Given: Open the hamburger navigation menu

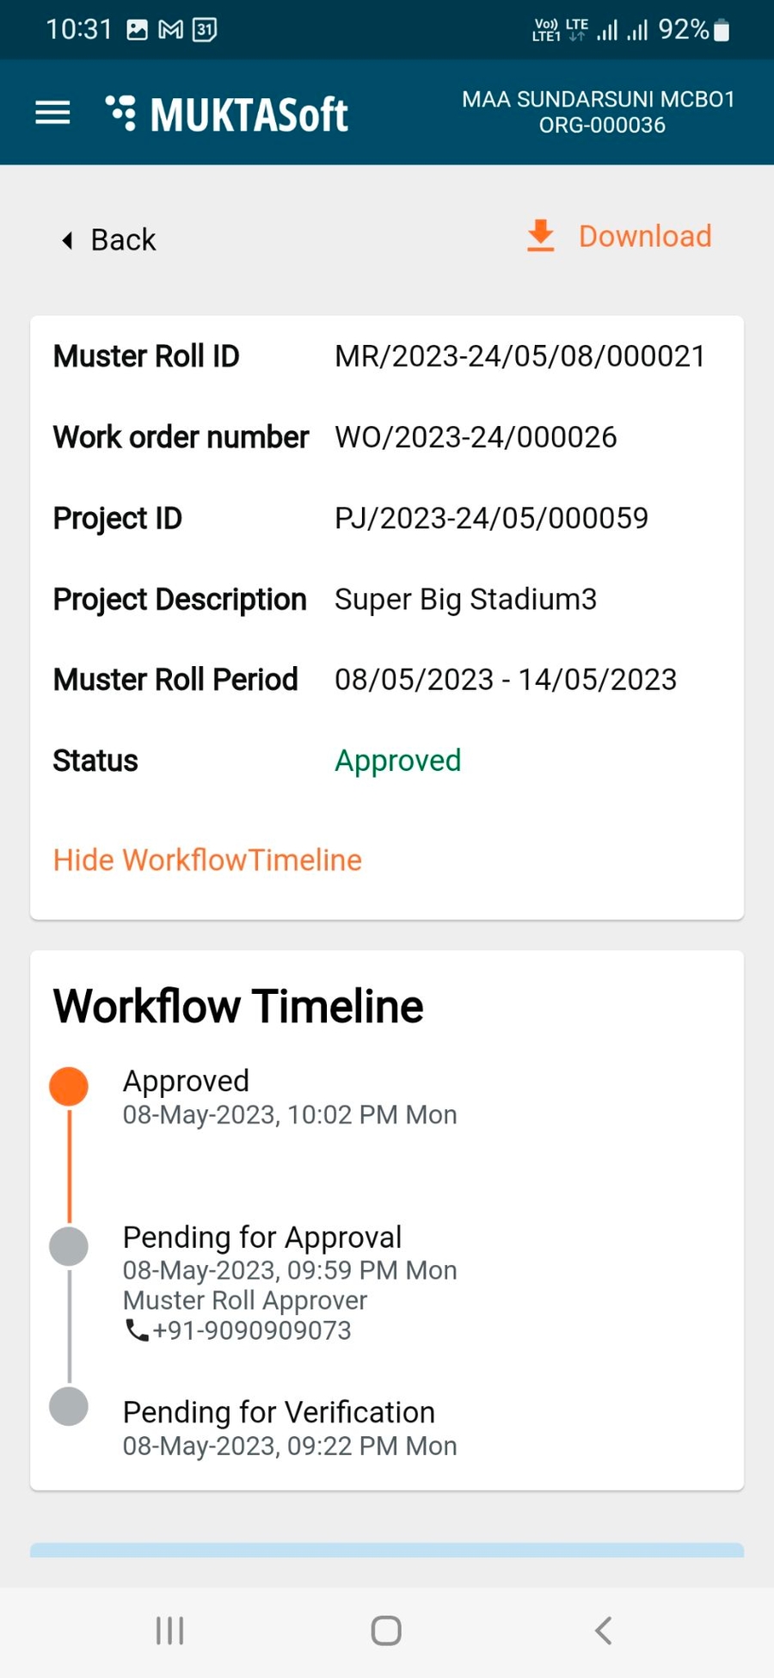Looking at the screenshot, I should tap(52, 113).
